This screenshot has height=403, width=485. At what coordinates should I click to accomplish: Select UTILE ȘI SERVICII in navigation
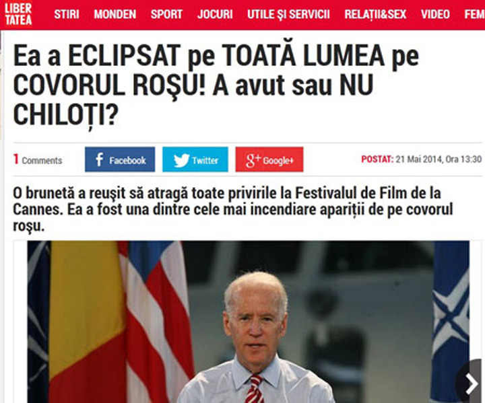[288, 15]
